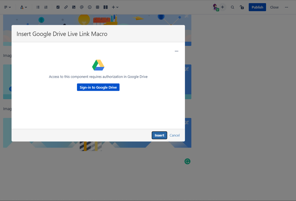Cancel the Google Drive macro dialog
Image resolution: width=296 pixels, height=201 pixels.
click(x=175, y=135)
